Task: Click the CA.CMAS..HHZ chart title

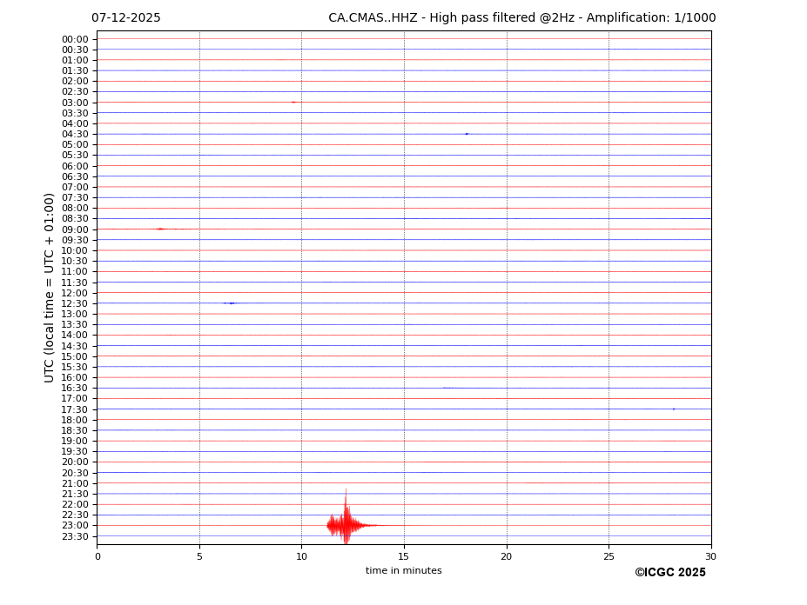Action: pyautogui.click(x=521, y=18)
